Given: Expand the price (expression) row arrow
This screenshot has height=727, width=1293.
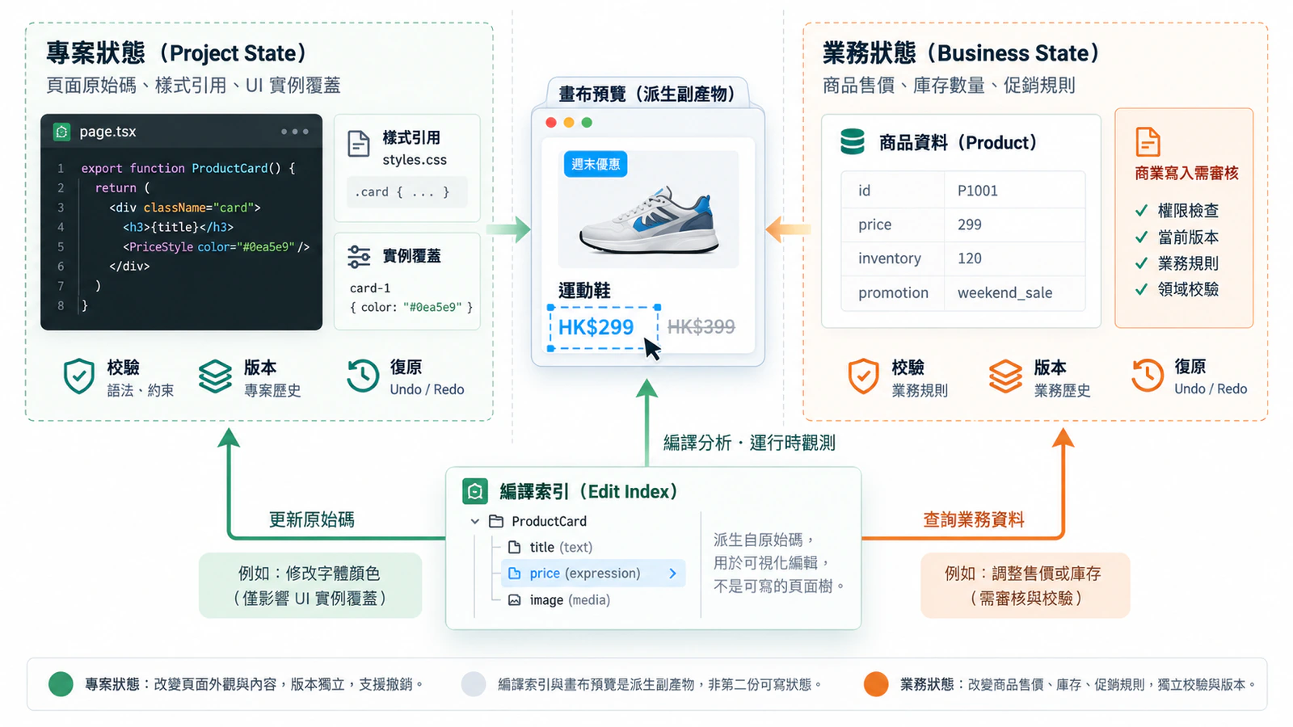Looking at the screenshot, I should pos(672,574).
